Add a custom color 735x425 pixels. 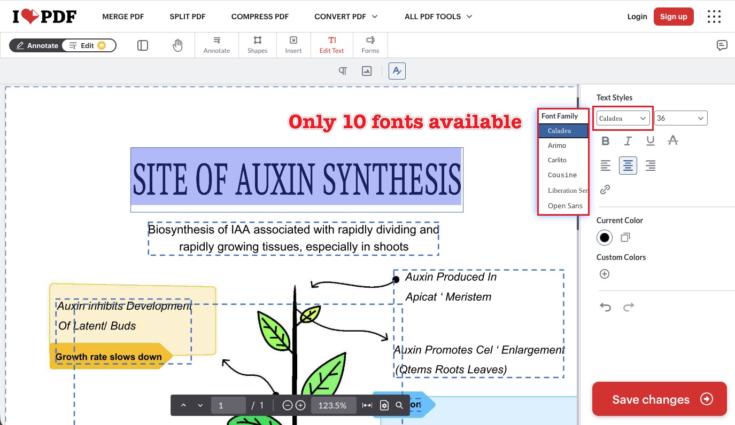click(x=605, y=274)
